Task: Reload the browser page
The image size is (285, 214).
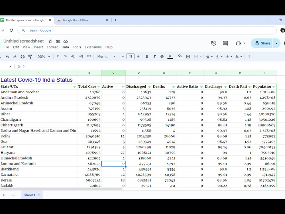Action: tap(11, 31)
